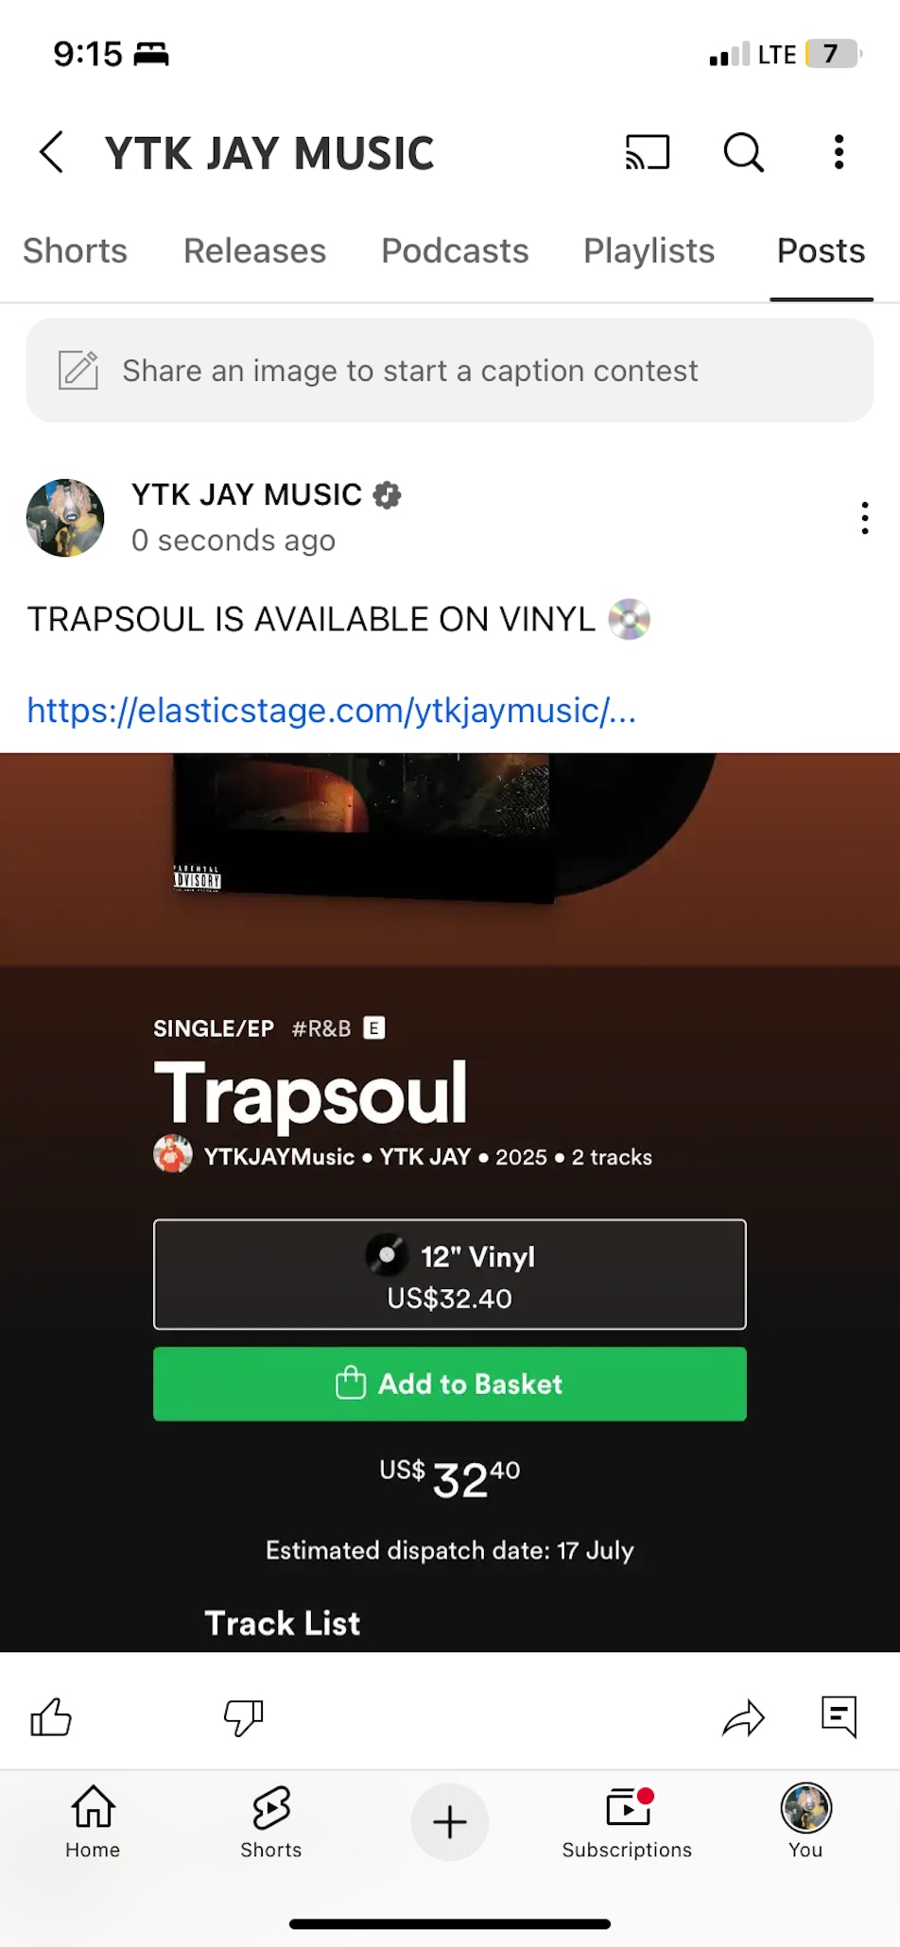This screenshot has width=900, height=1947.
Task: Open the top bar three-dot menu
Action: [839, 152]
